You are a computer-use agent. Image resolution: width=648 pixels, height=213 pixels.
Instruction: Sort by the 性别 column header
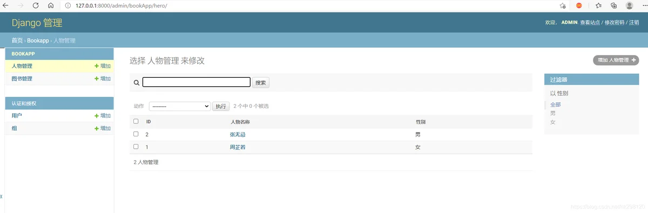(421, 122)
